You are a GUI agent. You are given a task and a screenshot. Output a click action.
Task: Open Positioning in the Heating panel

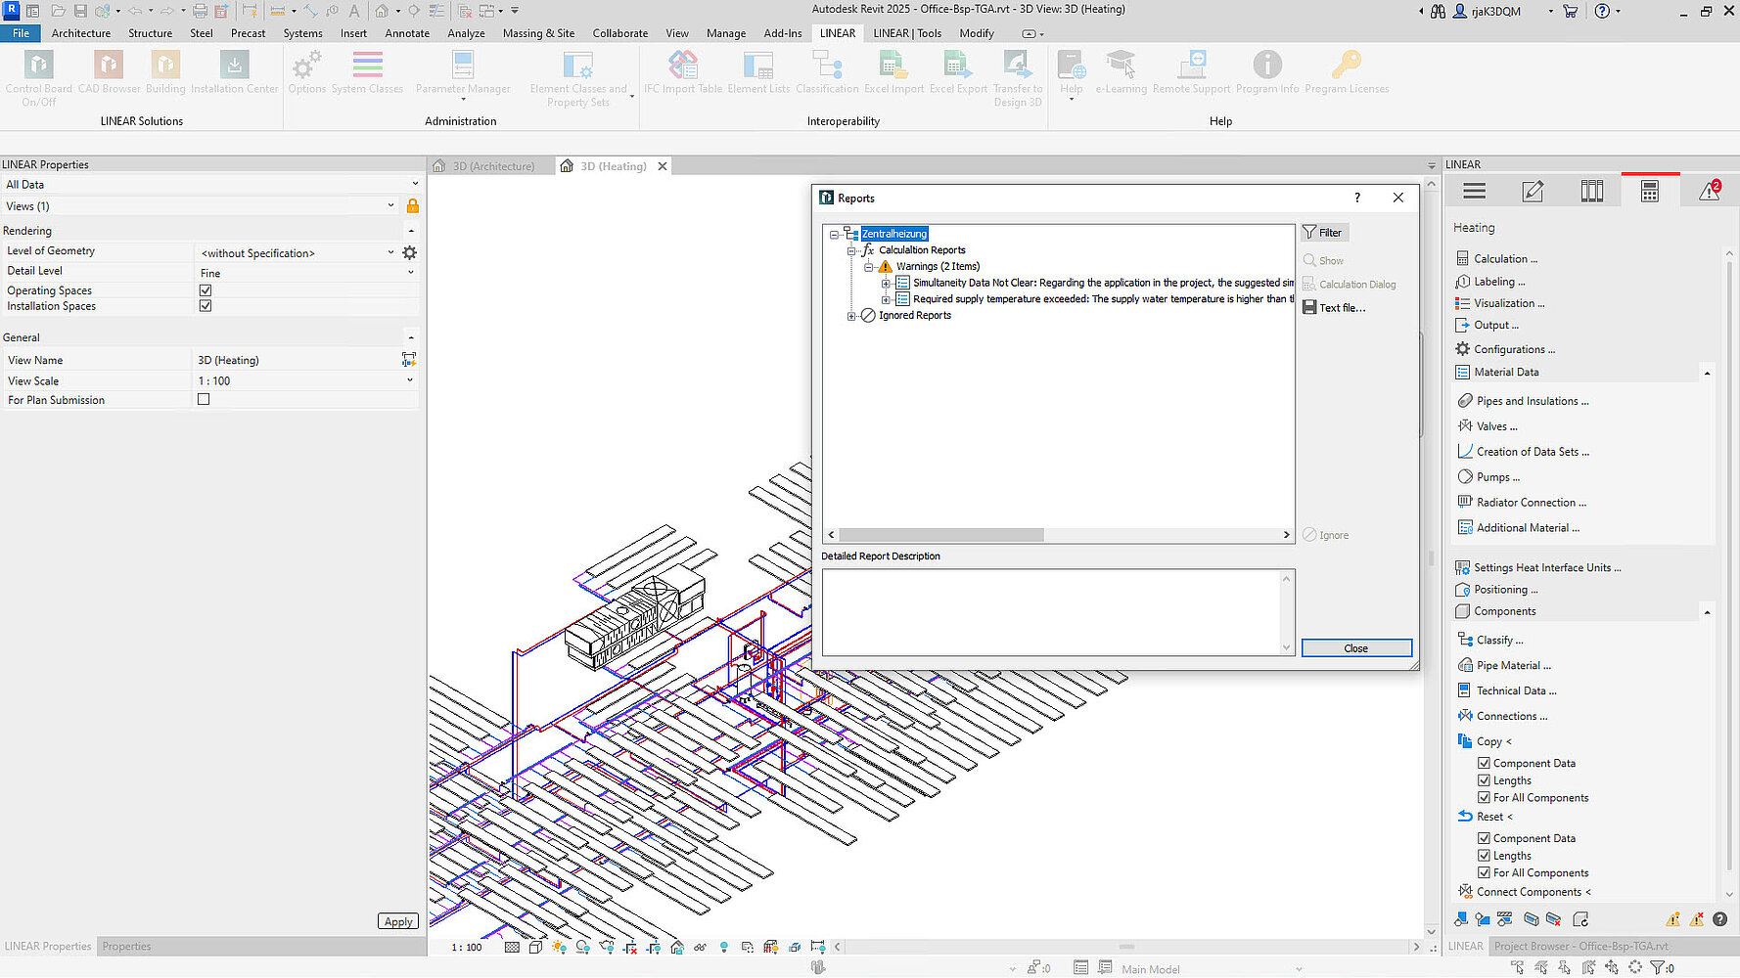click(1505, 590)
